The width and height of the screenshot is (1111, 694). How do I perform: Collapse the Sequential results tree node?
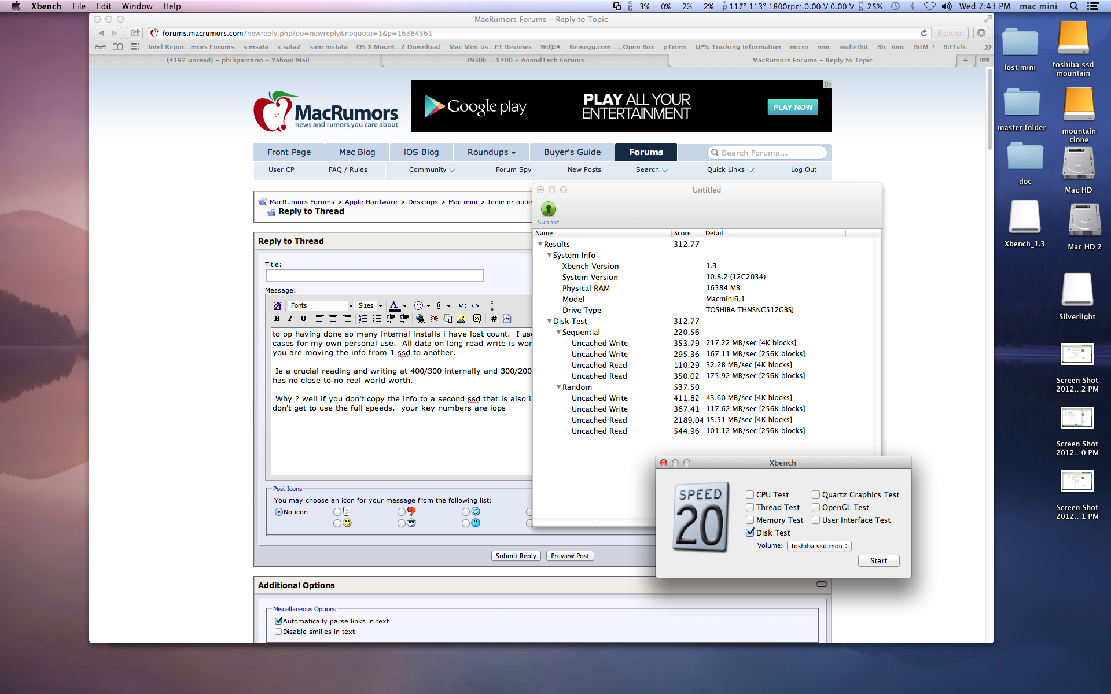[558, 332]
